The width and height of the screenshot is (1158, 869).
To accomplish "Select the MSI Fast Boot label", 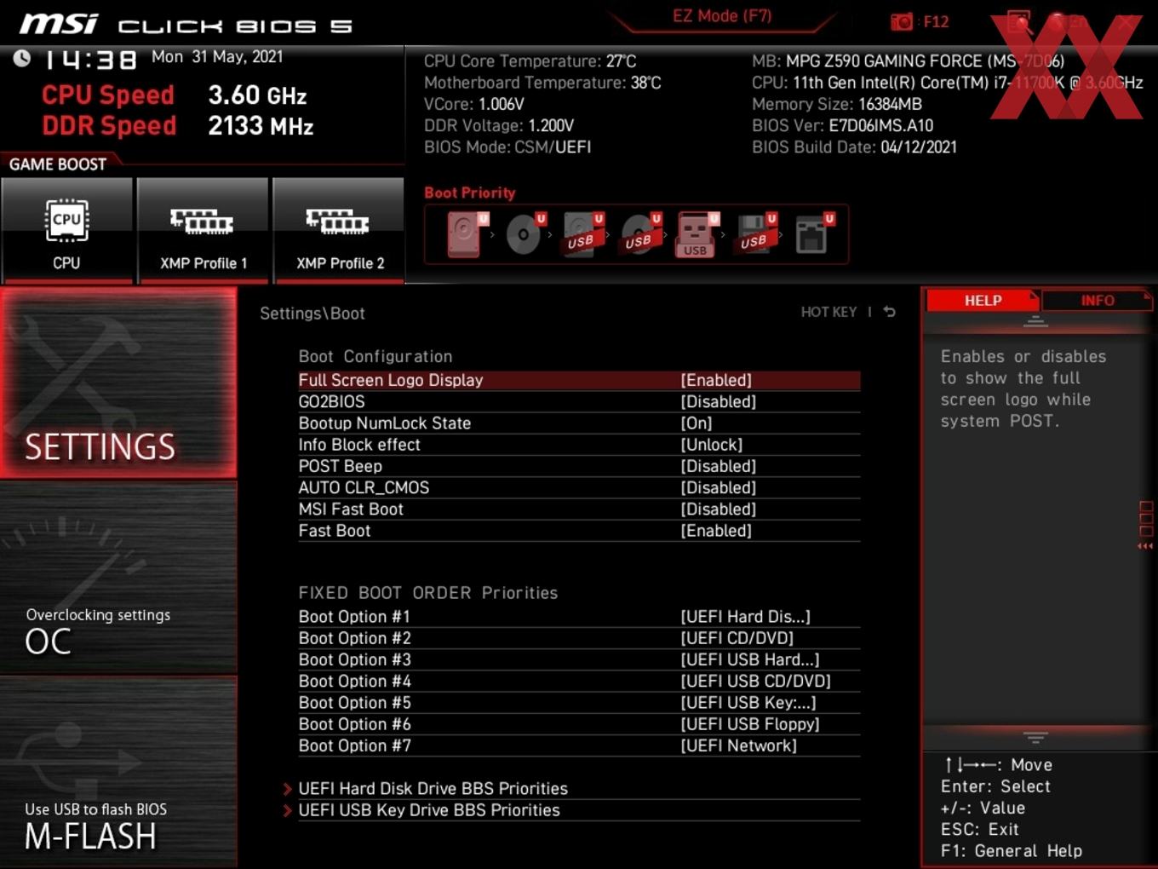I will [351, 509].
